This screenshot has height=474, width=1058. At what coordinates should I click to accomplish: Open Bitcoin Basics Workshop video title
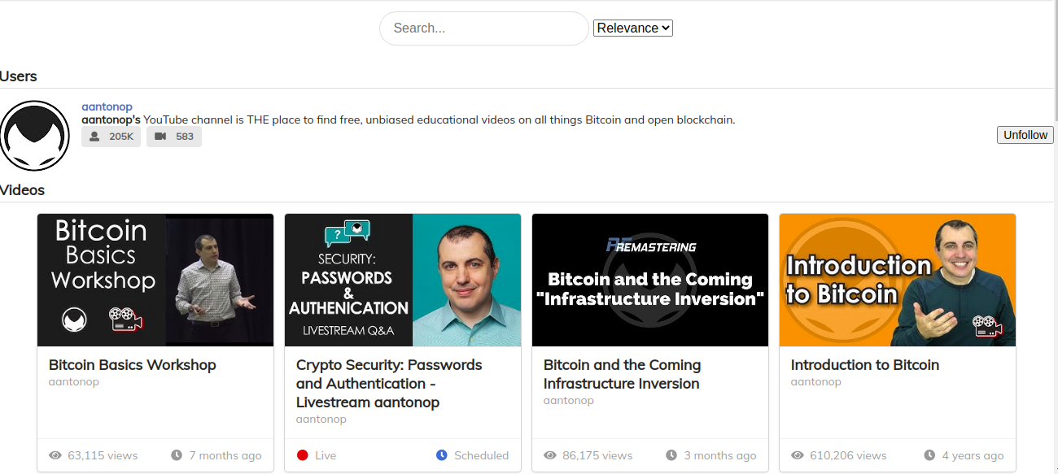(133, 365)
